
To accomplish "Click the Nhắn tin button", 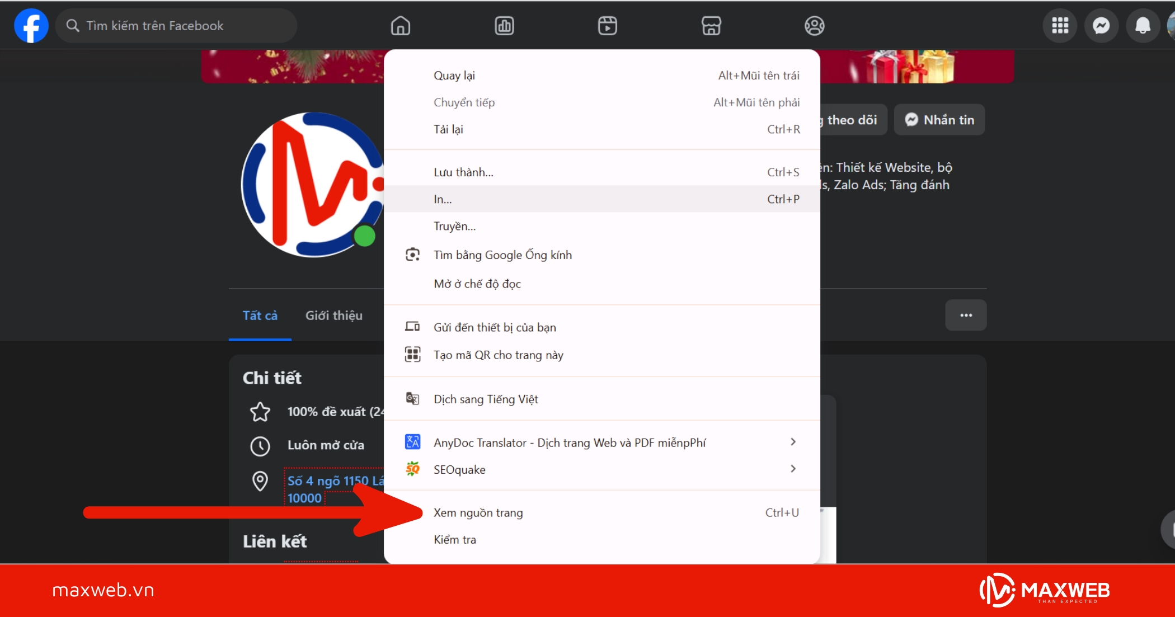I will point(939,119).
